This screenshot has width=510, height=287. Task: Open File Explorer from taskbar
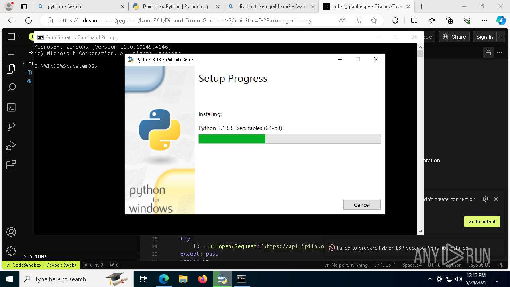183,279
